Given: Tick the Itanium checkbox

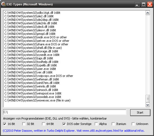Looking at the screenshot, I should tap(113, 124).
